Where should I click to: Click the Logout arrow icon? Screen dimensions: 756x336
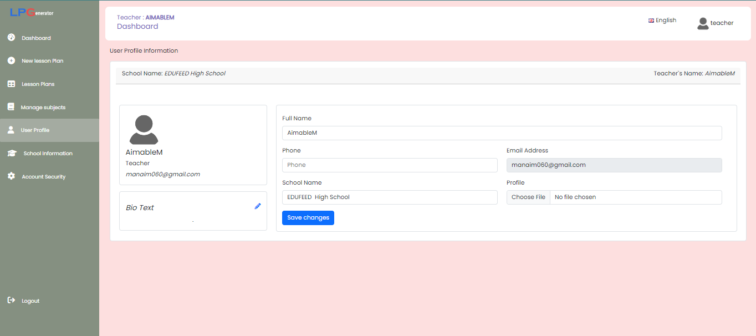click(11, 301)
